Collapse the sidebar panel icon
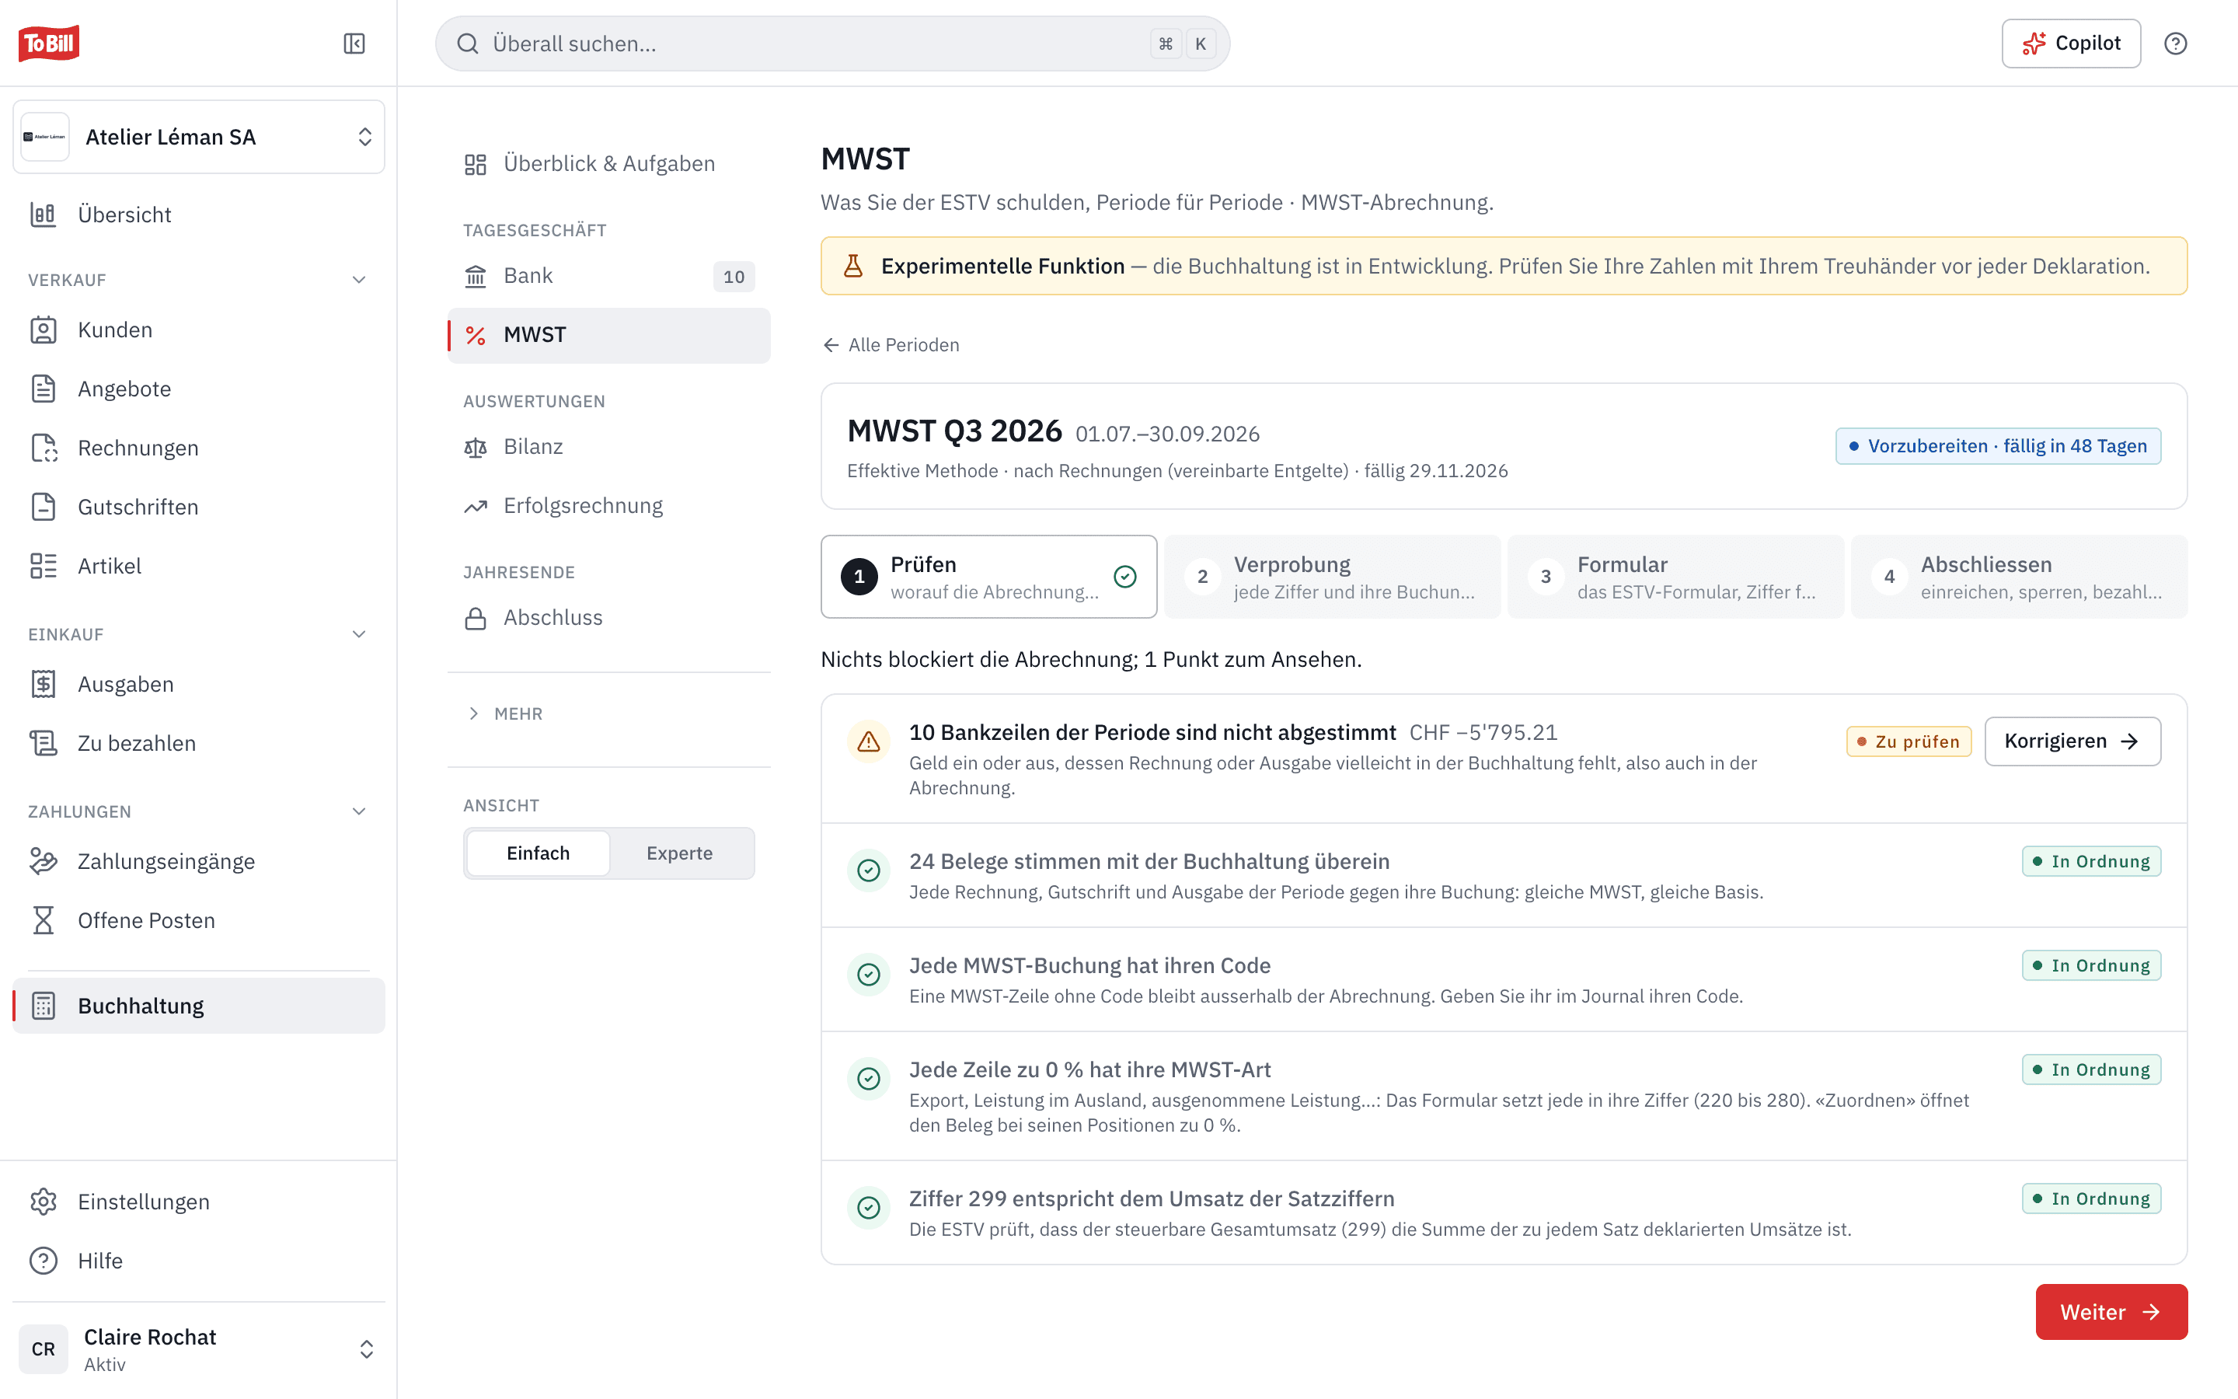 [x=354, y=44]
